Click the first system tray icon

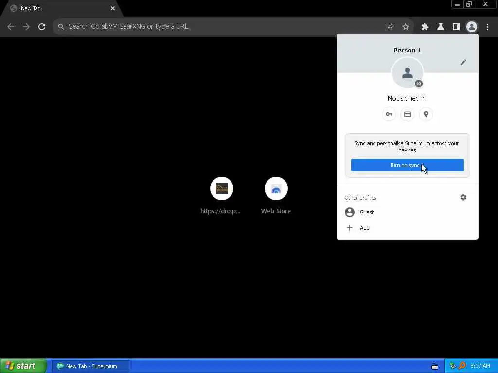pos(453,366)
